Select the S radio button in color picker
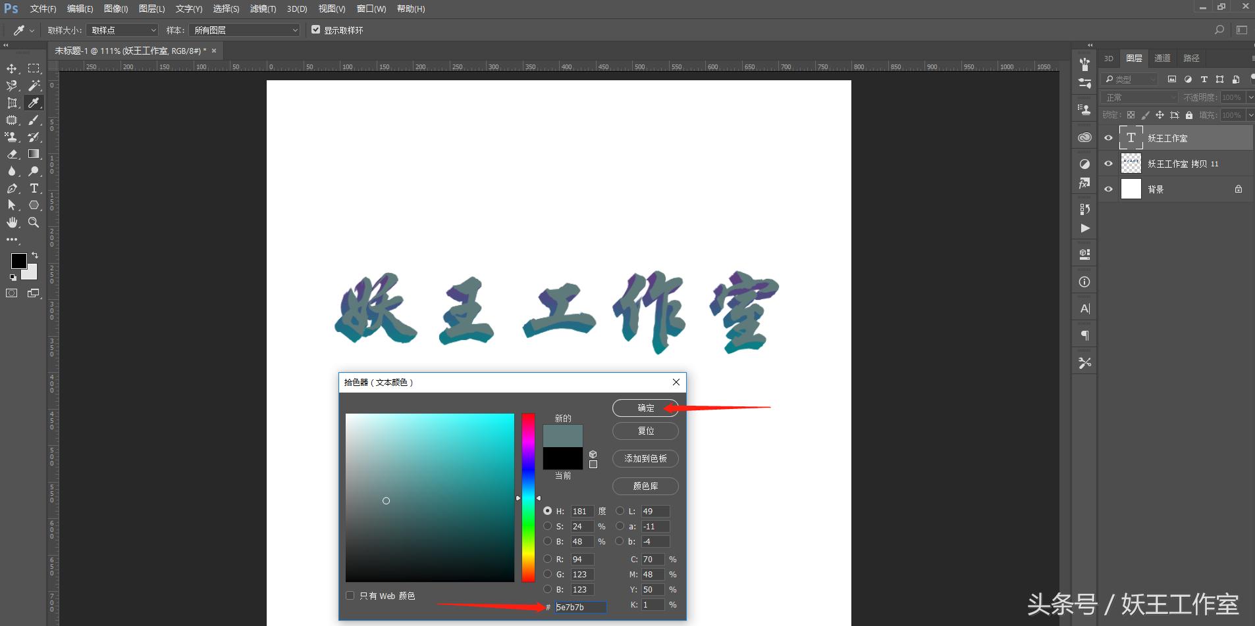The width and height of the screenshot is (1255, 626). click(548, 526)
